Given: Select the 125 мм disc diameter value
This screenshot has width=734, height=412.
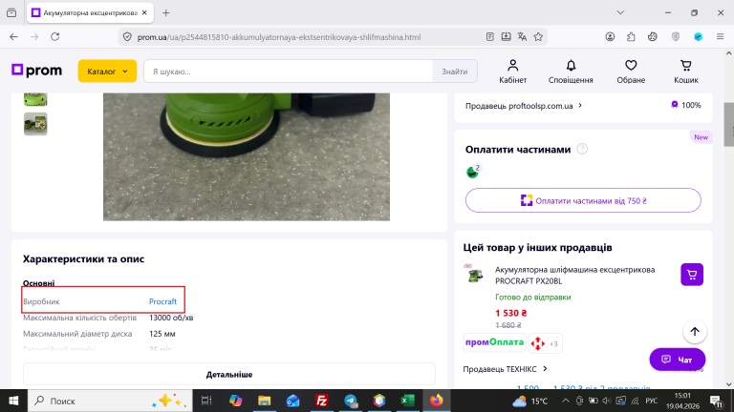Looking at the screenshot, I should pos(162,334).
